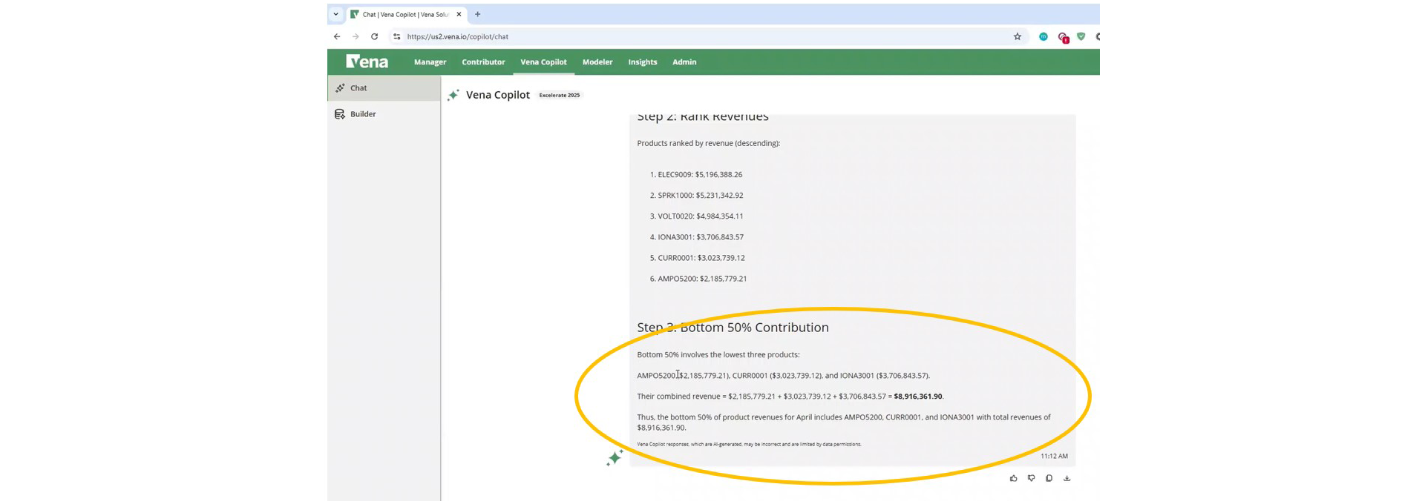
Task: Click the Excelerate 2025 badge
Action: click(560, 95)
